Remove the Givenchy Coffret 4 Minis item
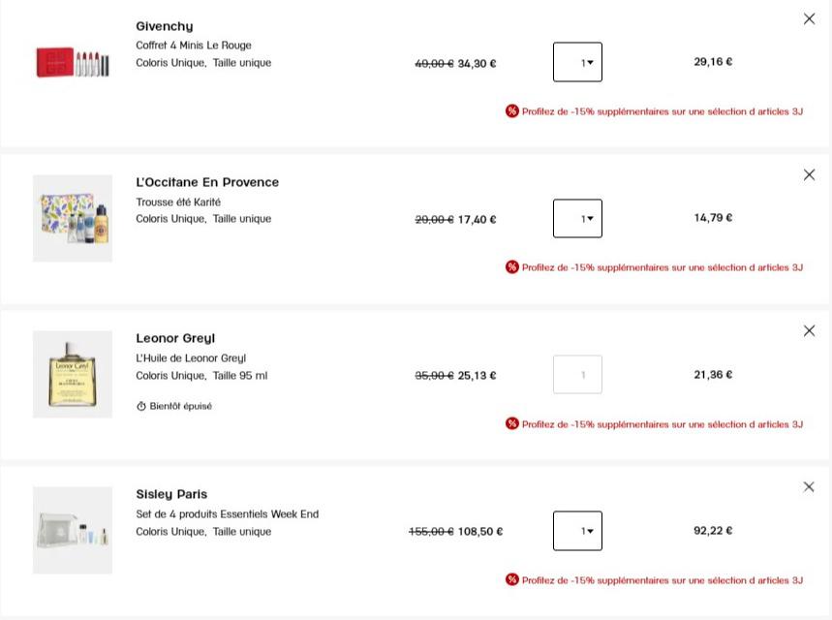832x620 pixels. (x=809, y=19)
